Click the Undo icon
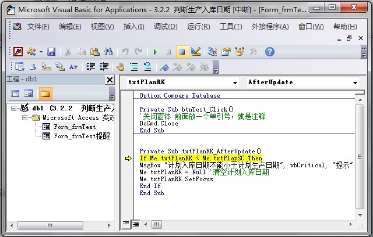The width and height of the screenshot is (373, 237). tap(125, 52)
